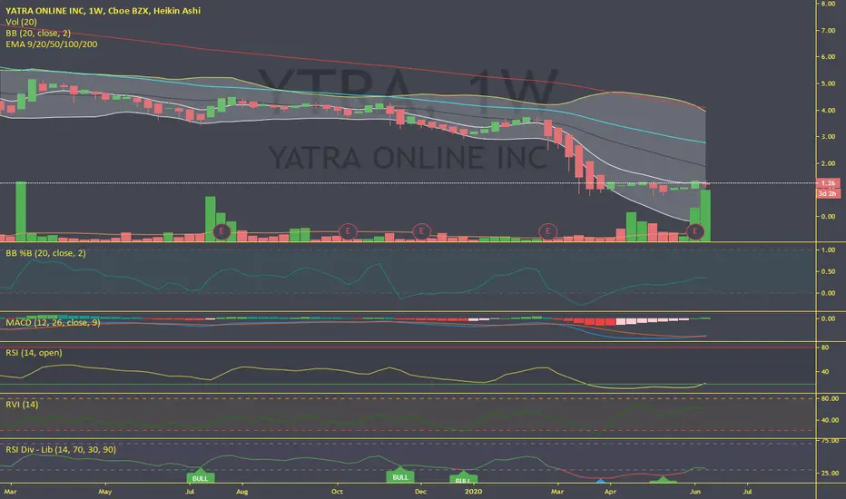Select the Vol (20) indicator label
Screen dimensions: 846x499
(x=21, y=22)
